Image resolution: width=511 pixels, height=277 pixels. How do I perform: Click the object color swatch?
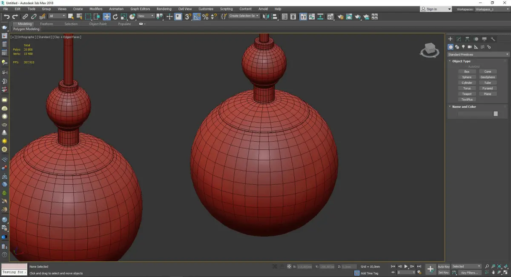click(x=496, y=114)
